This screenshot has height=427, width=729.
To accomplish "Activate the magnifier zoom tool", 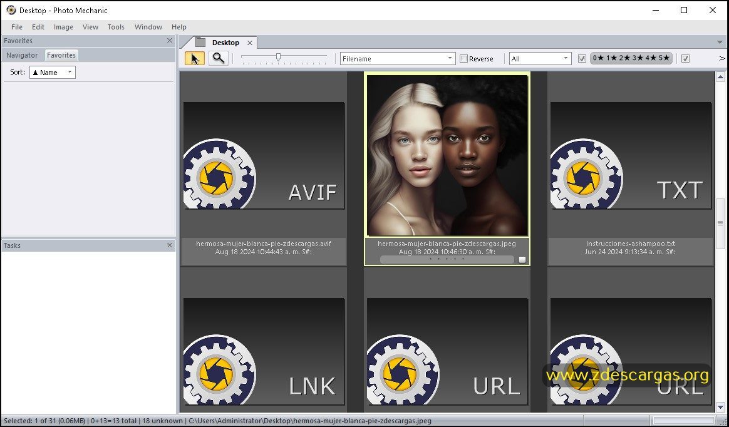I will point(218,59).
